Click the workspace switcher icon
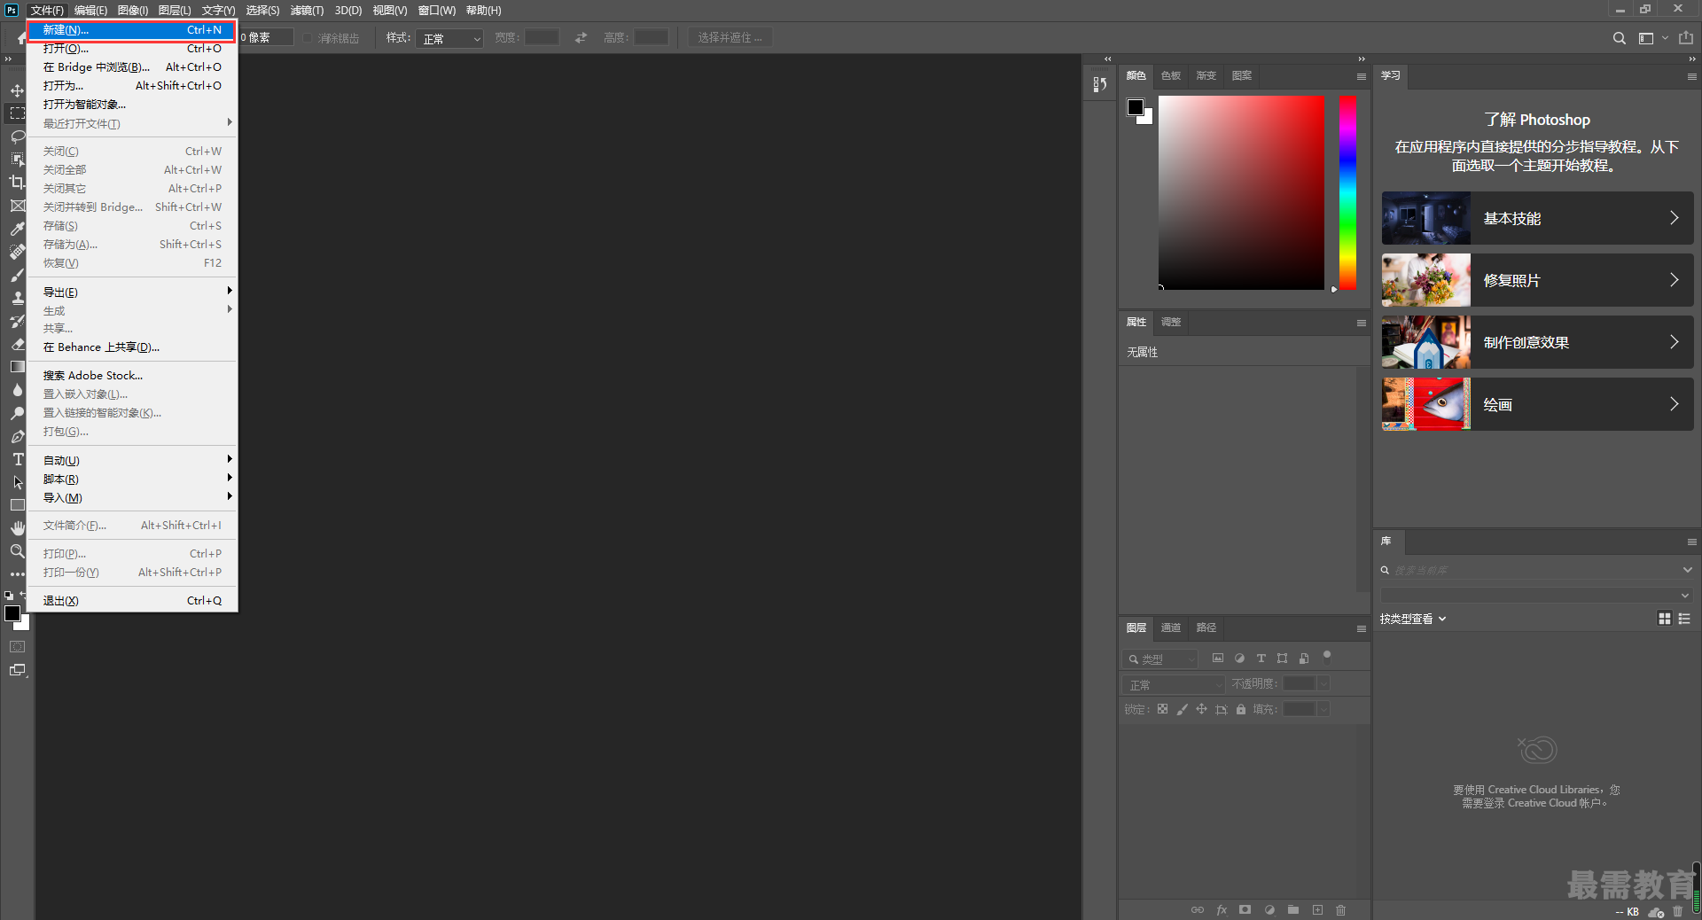The image size is (1702, 920). [1647, 38]
